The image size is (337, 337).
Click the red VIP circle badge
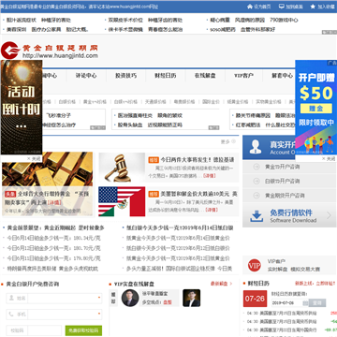255,266
